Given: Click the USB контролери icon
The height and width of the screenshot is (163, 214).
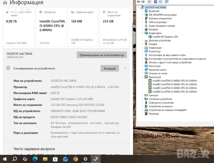Looking at the screenshot, I should click(146, 22).
